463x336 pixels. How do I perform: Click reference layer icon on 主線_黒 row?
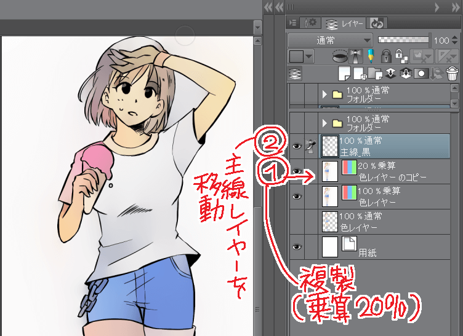311,146
